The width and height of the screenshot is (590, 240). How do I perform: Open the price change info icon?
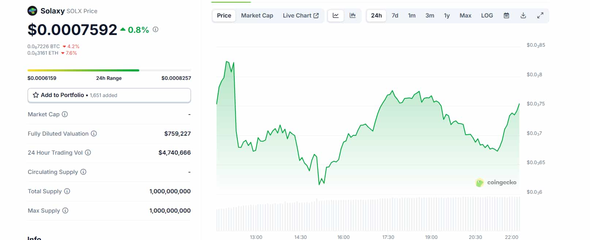tap(156, 30)
